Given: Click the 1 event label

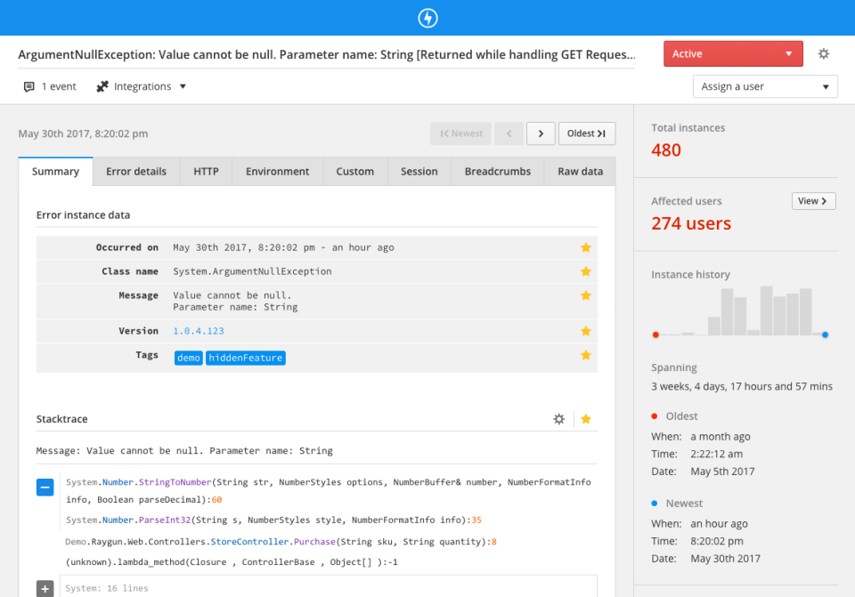Looking at the screenshot, I should (x=59, y=86).
